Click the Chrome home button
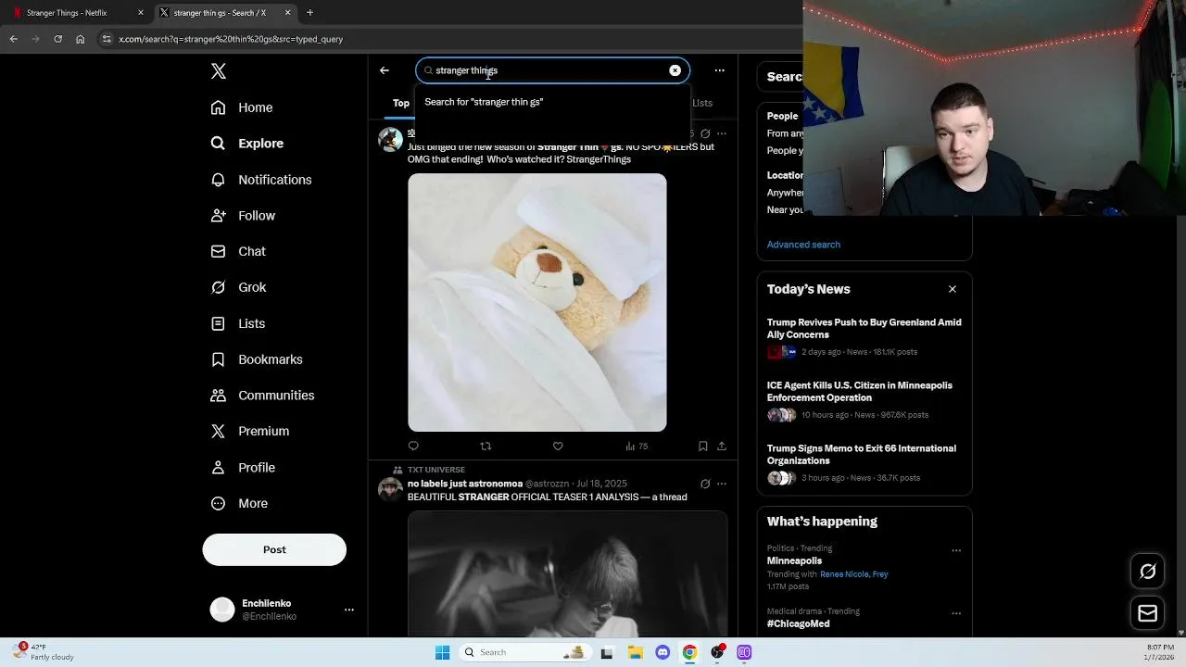The width and height of the screenshot is (1186, 667). tap(80, 39)
